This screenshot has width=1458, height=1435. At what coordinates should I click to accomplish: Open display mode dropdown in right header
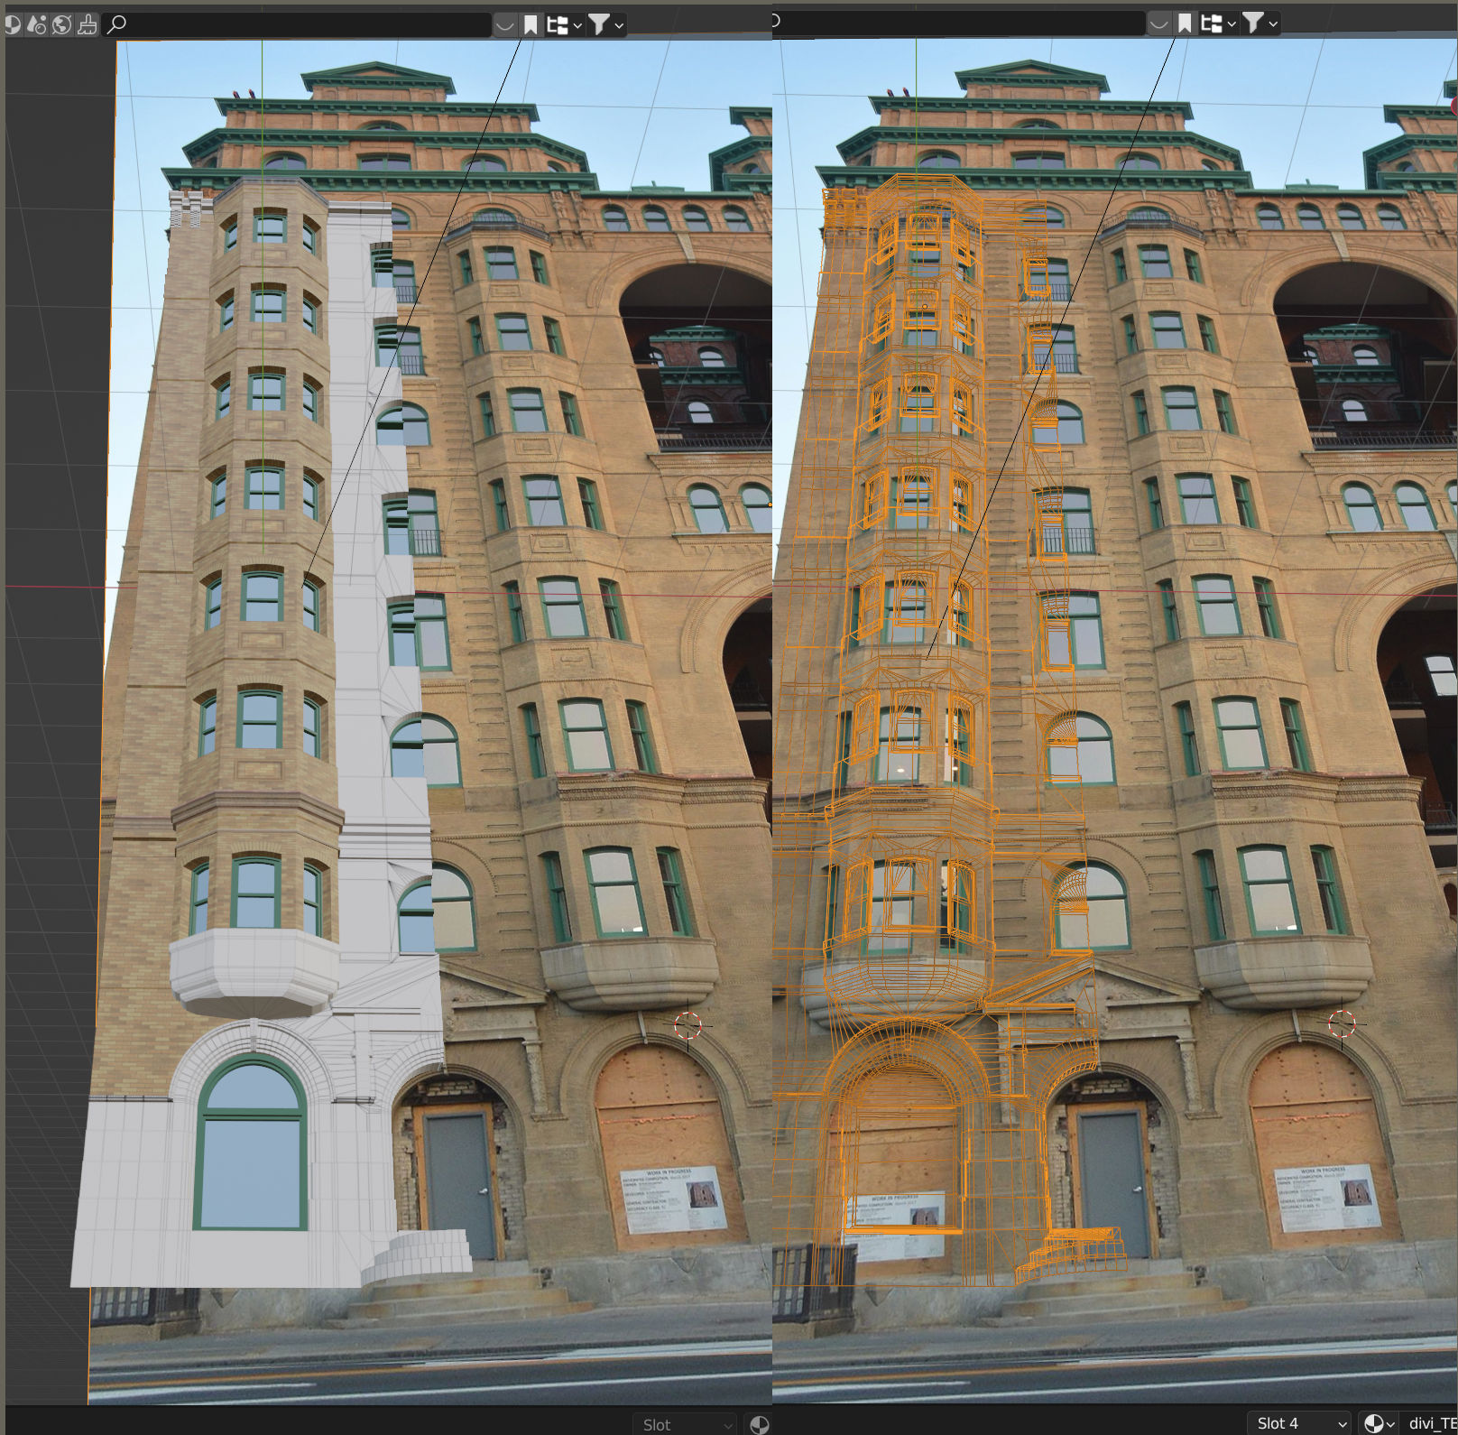1219,23
